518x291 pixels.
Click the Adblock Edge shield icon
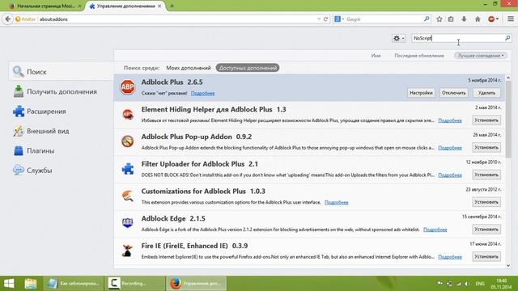(128, 223)
